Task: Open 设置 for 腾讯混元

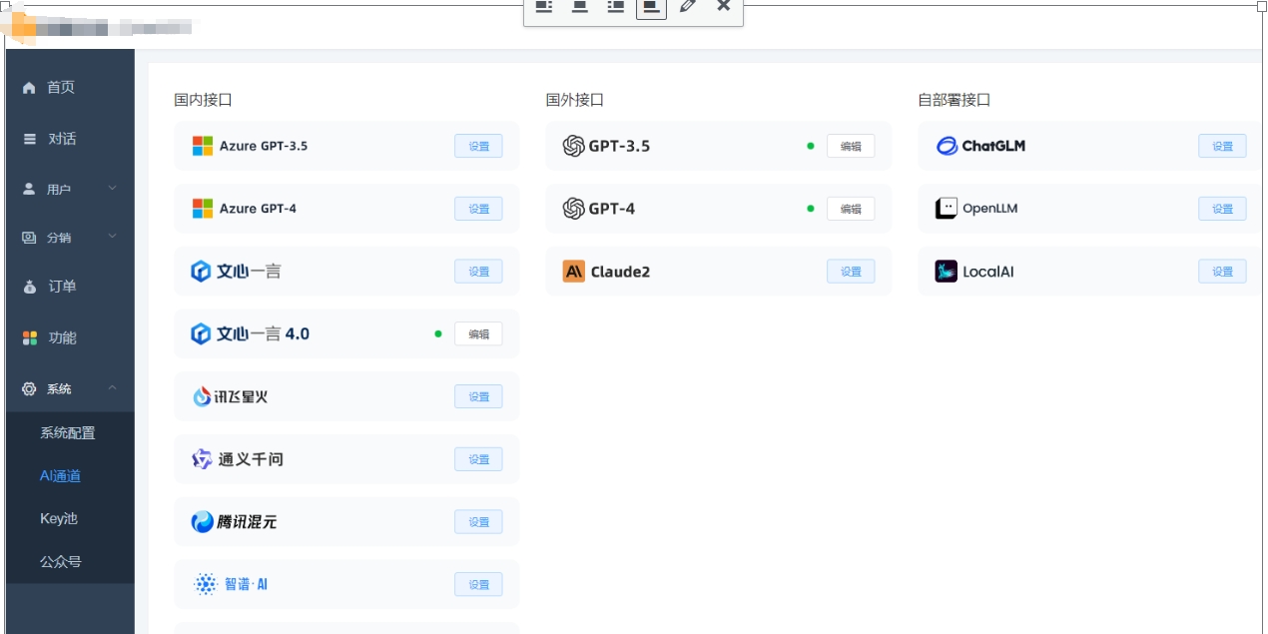Action: click(478, 521)
